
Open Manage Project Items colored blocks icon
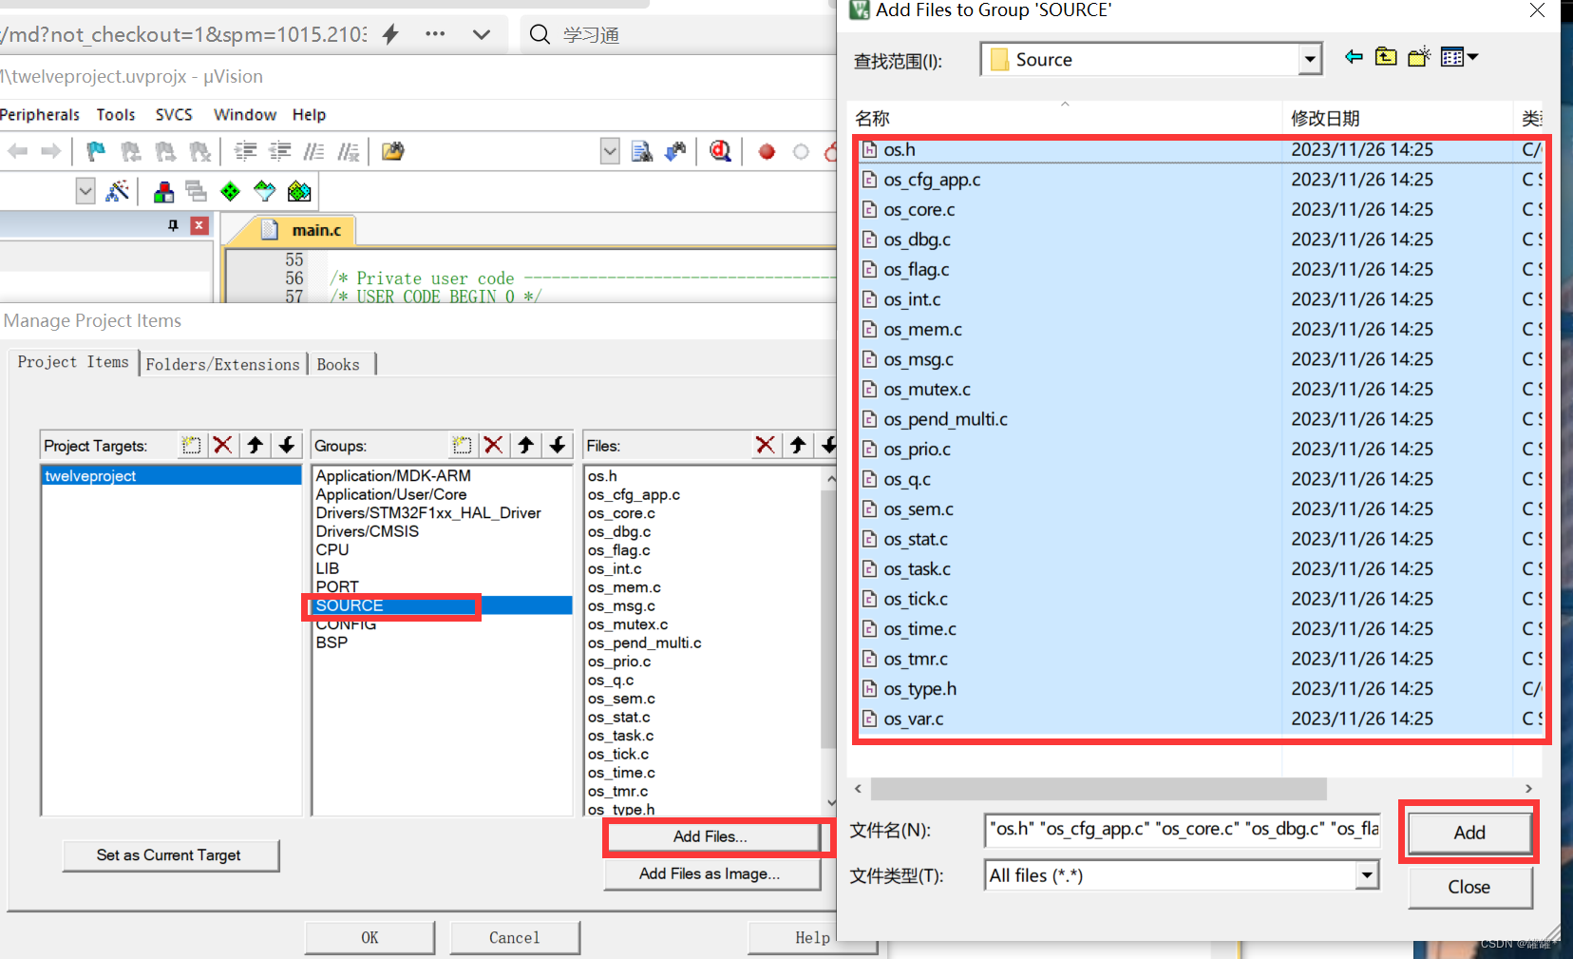pos(163,191)
